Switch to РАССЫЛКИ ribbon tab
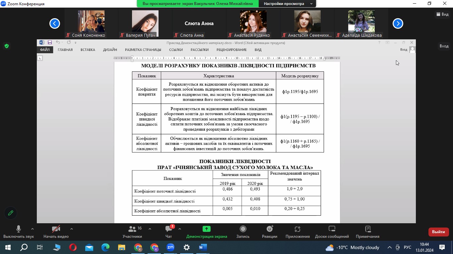Image resolution: width=453 pixels, height=254 pixels. 200,50
